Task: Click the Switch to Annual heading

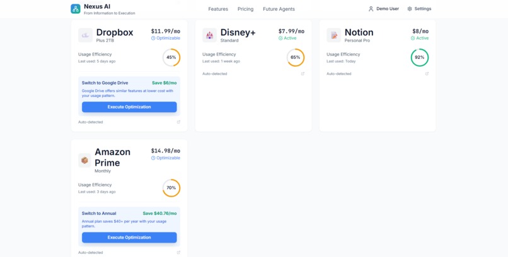Action: (99, 214)
